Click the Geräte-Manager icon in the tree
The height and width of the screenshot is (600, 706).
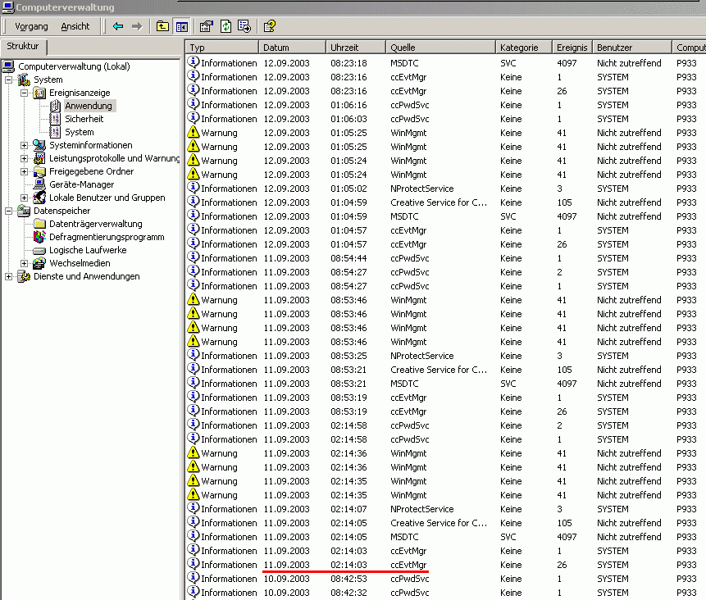pos(39,184)
